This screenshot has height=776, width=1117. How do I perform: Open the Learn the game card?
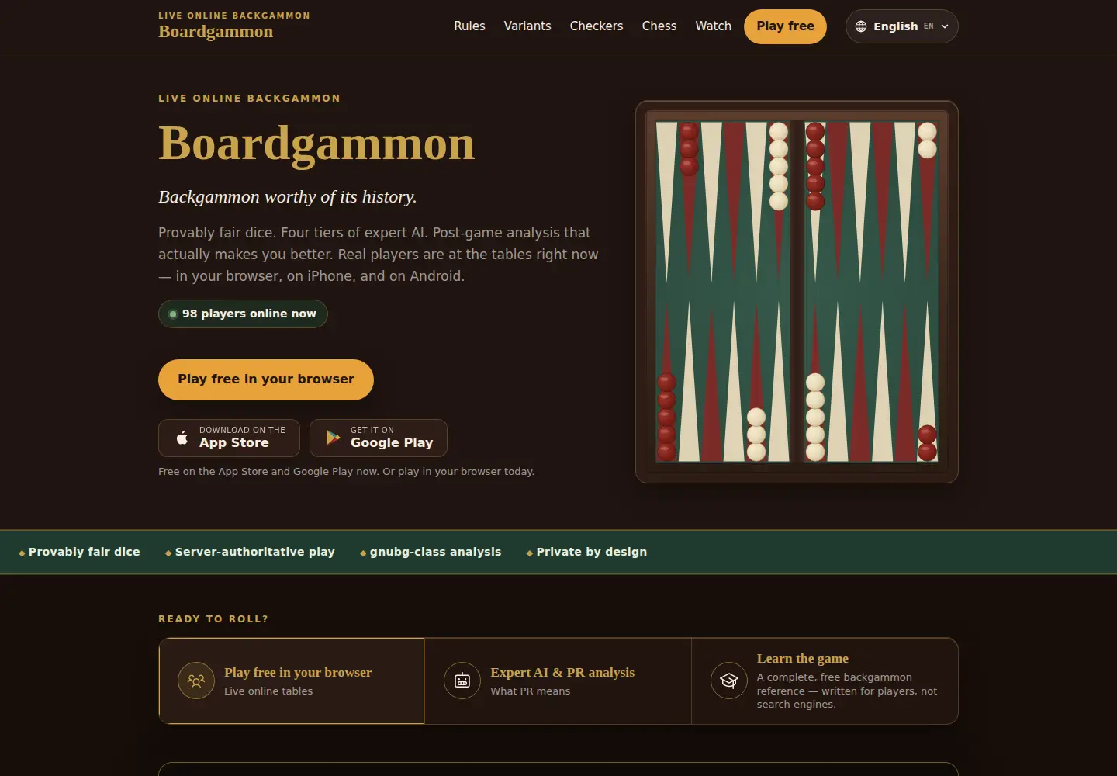(x=825, y=681)
